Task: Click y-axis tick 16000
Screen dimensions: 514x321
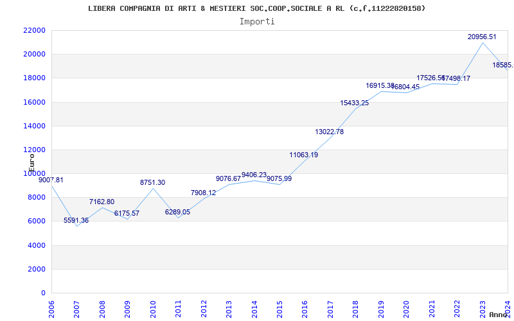Action: (34, 102)
